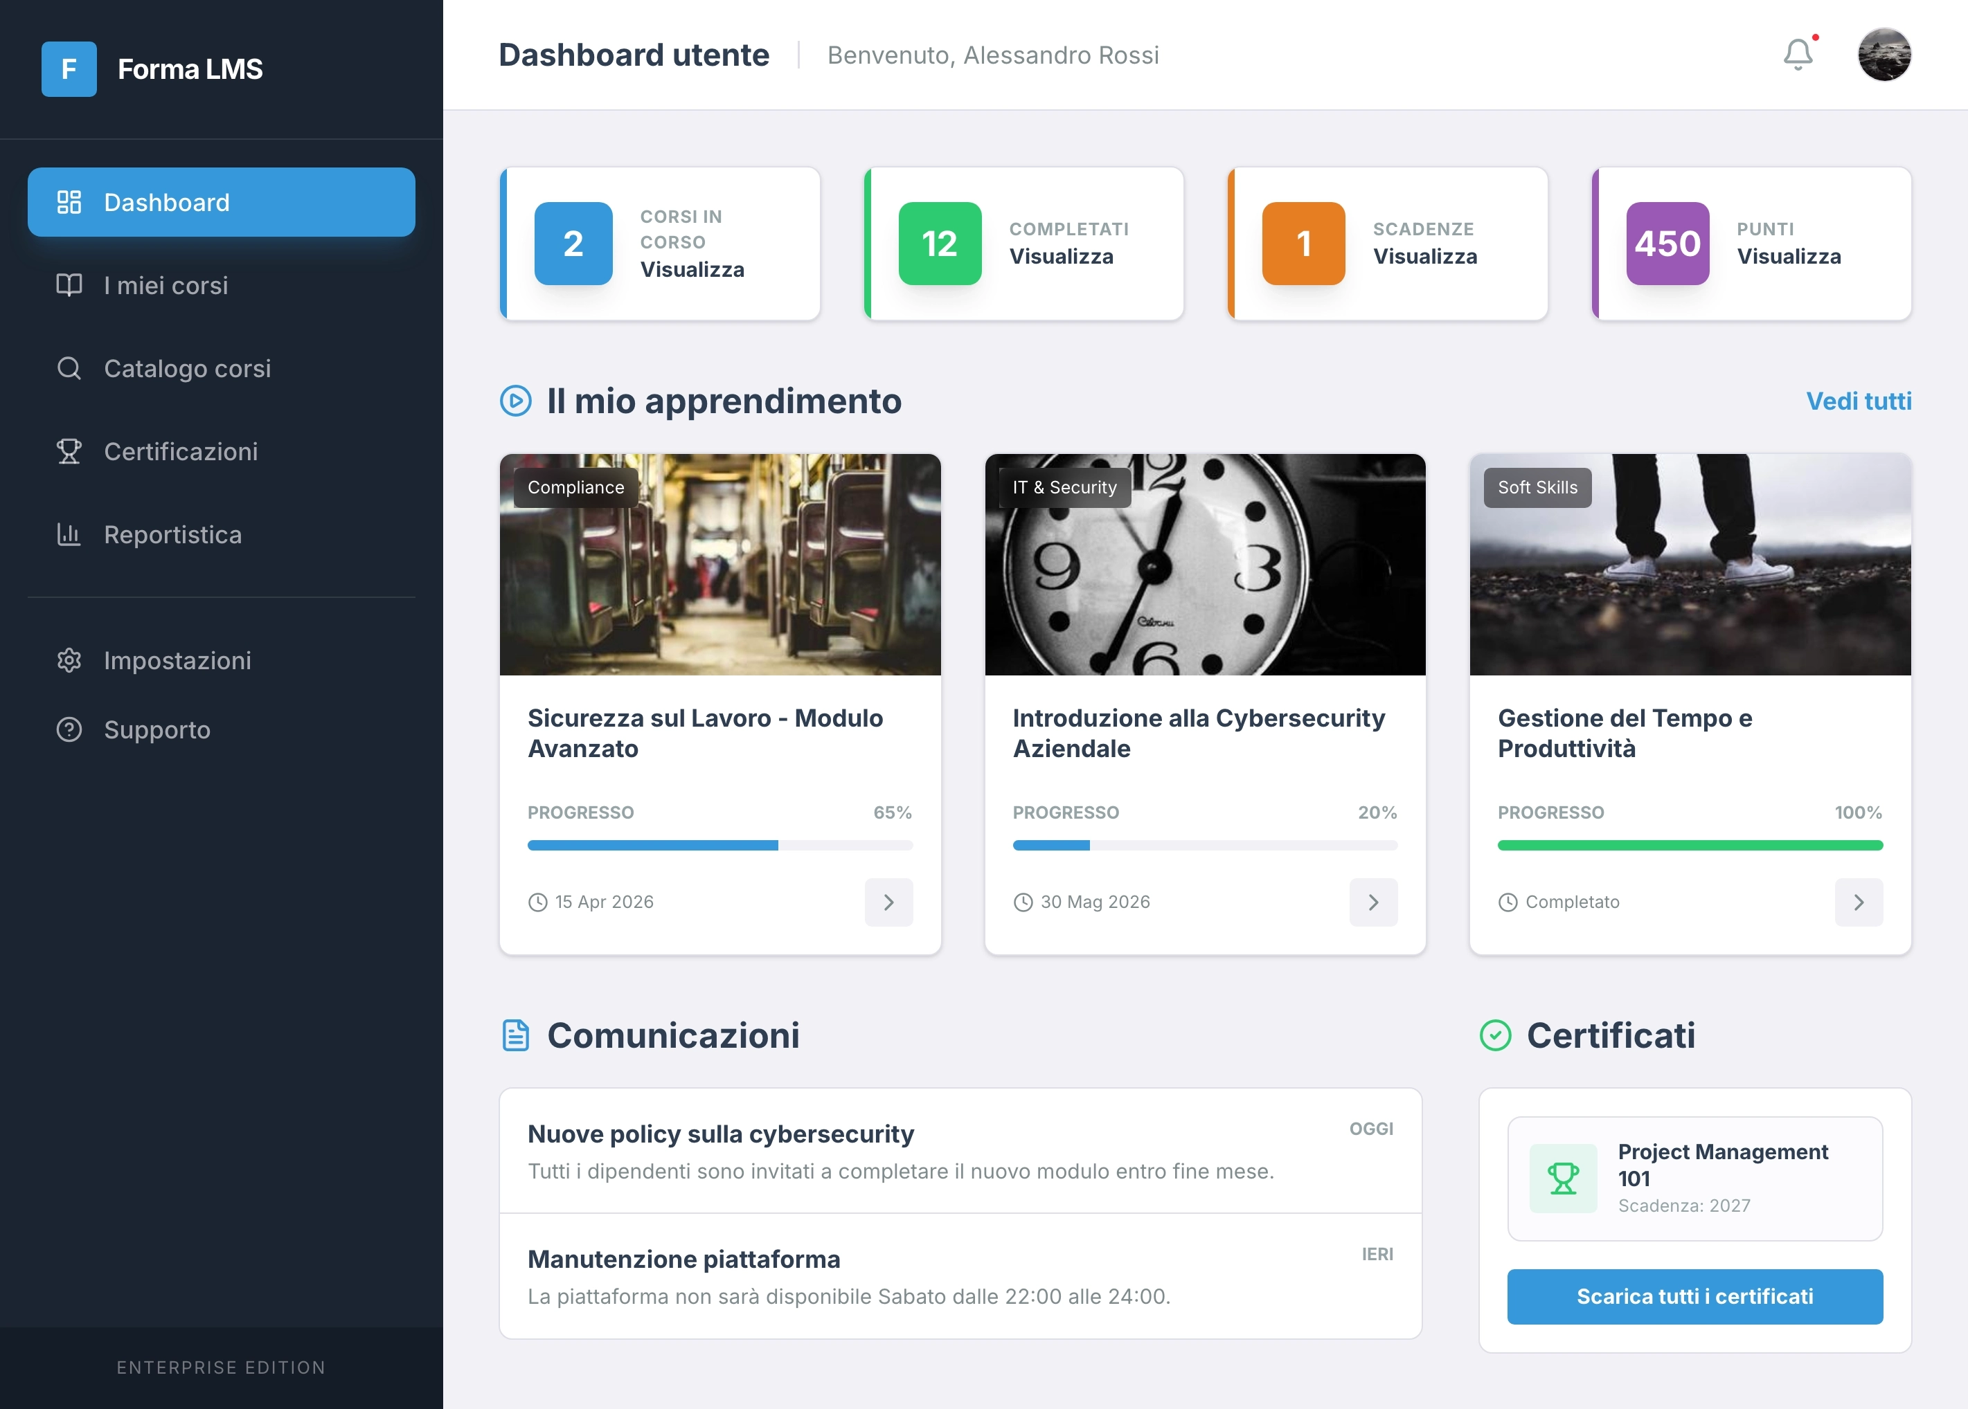Select Reportistica in the sidebar
Screen dimensions: 1968x1409
[172, 535]
